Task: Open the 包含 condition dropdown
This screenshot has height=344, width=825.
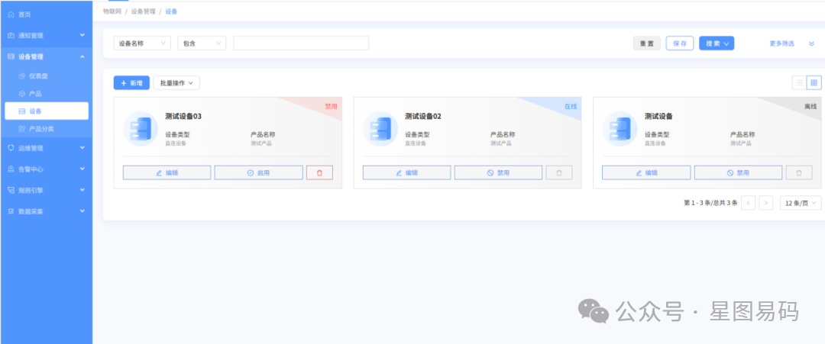Action: point(202,43)
